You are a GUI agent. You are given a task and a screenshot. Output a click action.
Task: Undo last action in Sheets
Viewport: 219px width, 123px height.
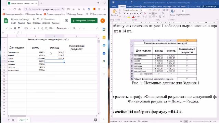click(x=7, y=28)
